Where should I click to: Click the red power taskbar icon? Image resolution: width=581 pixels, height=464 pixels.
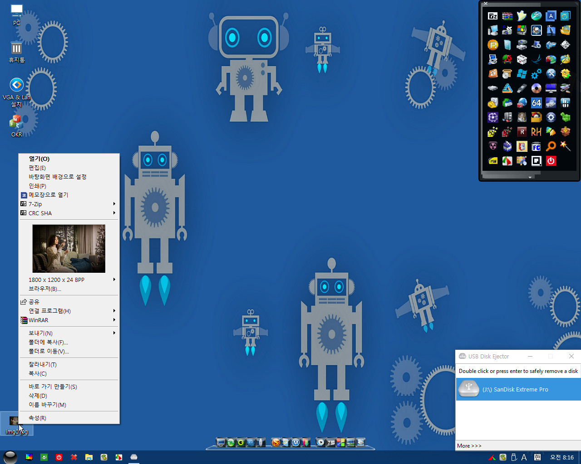pyautogui.click(x=59, y=457)
